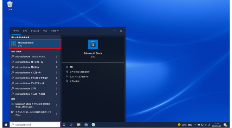The width and height of the screenshot is (232, 128).
Task: Click the taskbar clock and date
Action: coord(216,125)
